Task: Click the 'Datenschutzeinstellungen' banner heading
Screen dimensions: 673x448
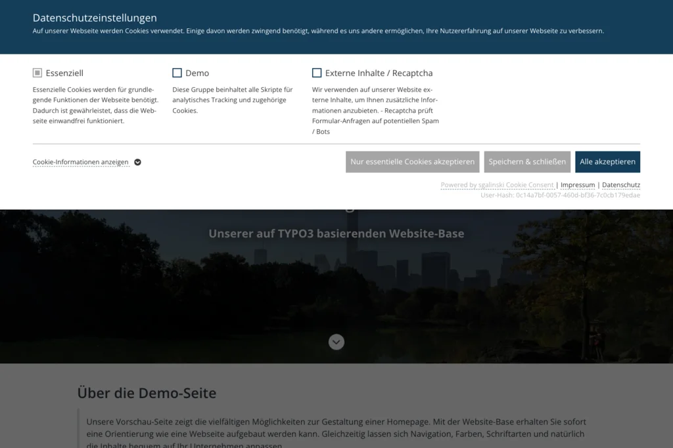Action: pyautogui.click(x=95, y=18)
